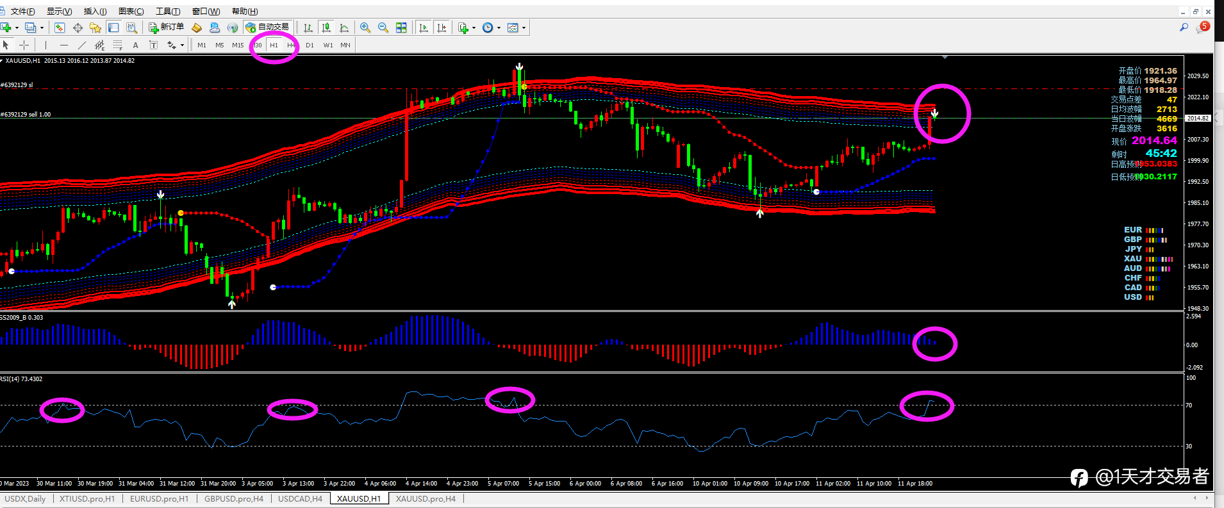This screenshot has height=508, width=1224.
Task: Expand the Templates dropdown arrow
Action: (x=524, y=28)
